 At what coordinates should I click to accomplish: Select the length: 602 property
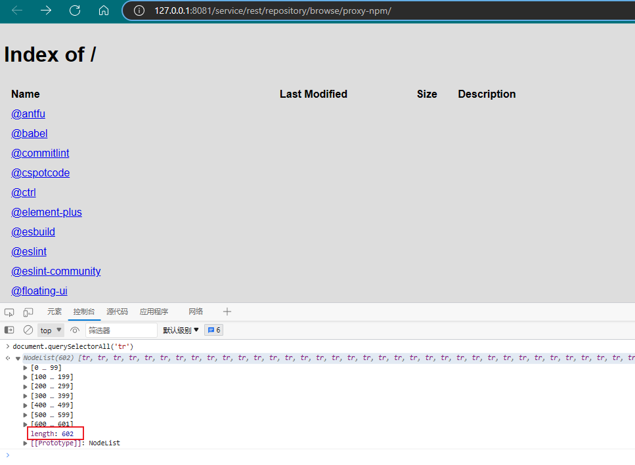(x=53, y=434)
